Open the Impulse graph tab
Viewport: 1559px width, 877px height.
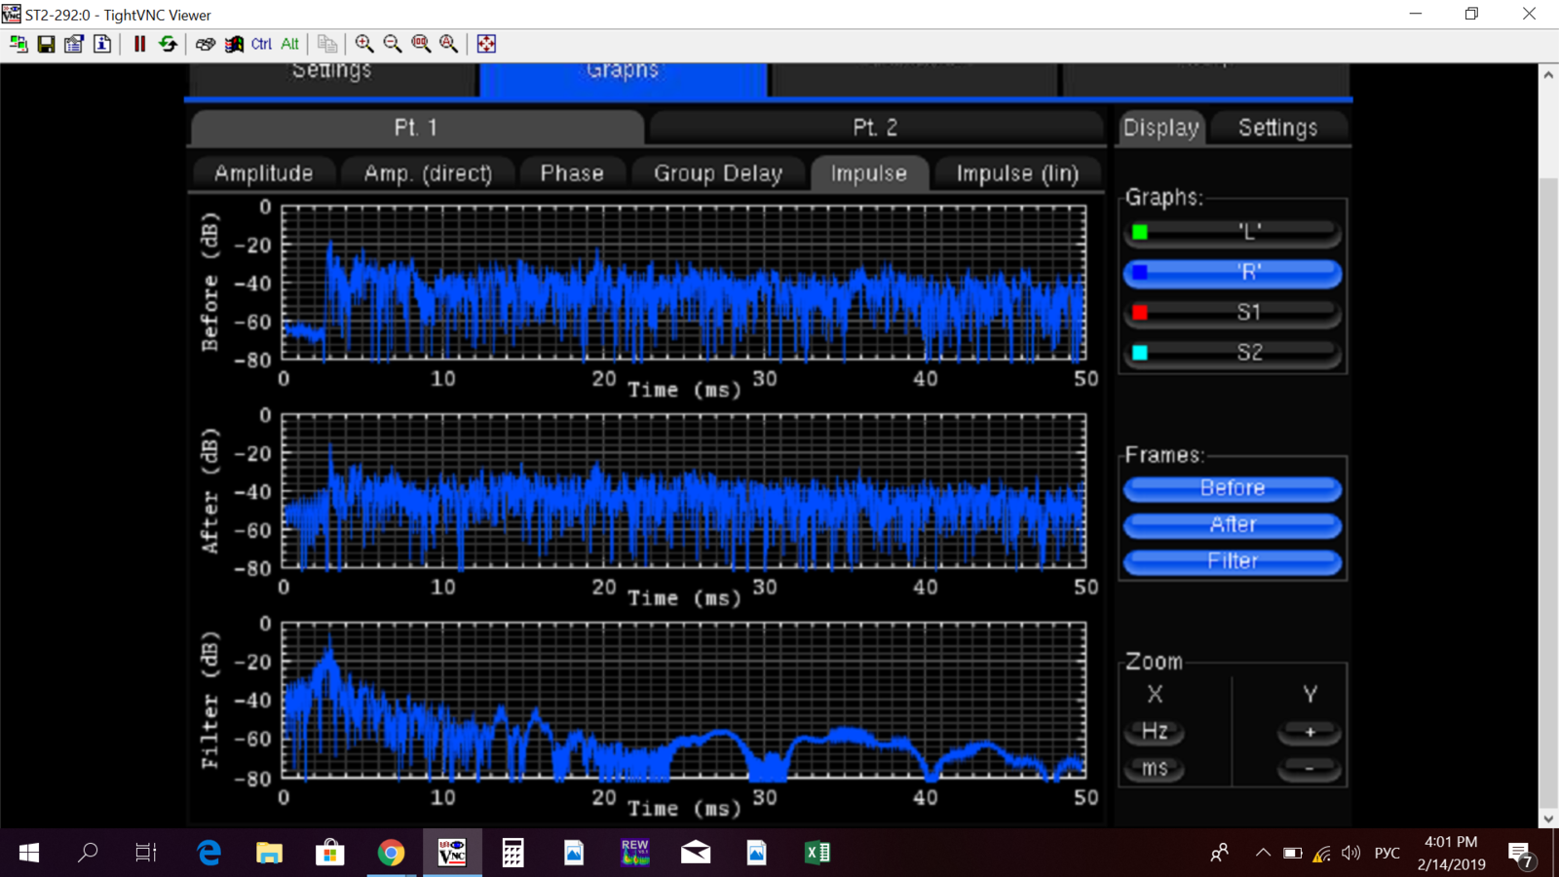tap(869, 173)
